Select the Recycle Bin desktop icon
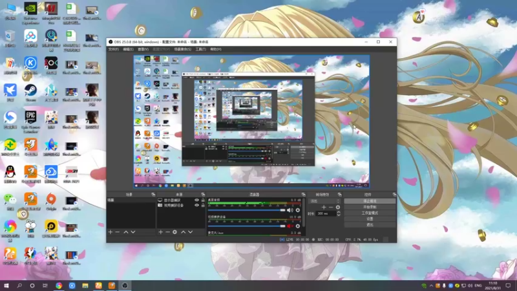517x291 pixels. [10, 38]
